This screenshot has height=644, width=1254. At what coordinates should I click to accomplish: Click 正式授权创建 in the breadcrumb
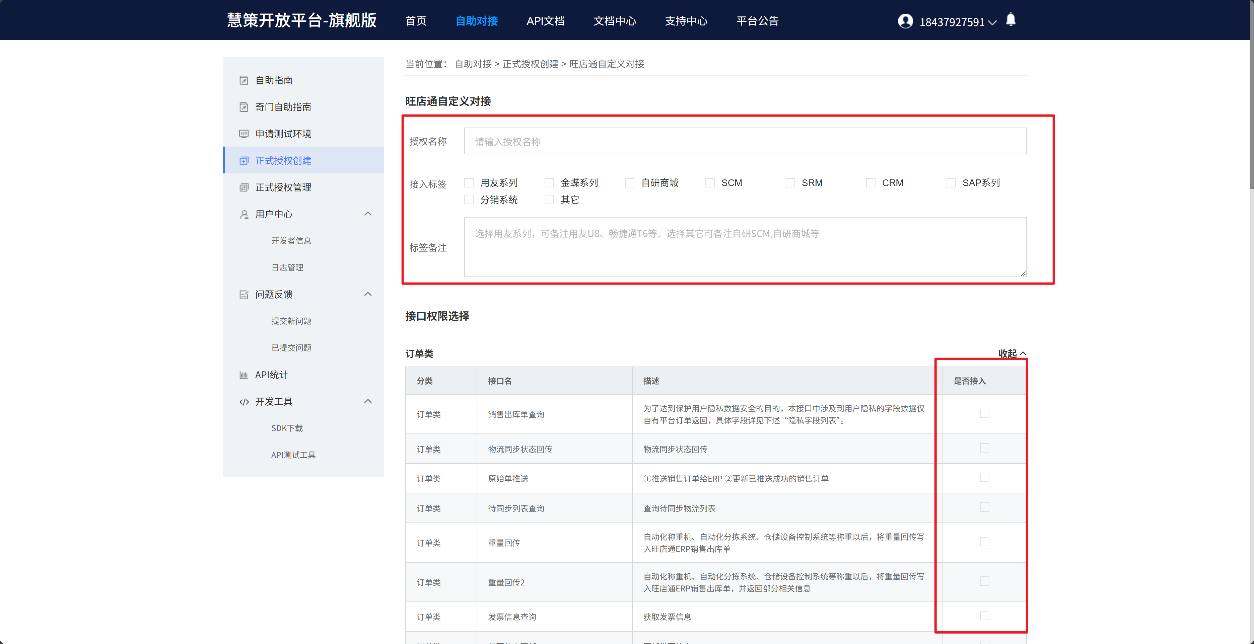(x=530, y=64)
